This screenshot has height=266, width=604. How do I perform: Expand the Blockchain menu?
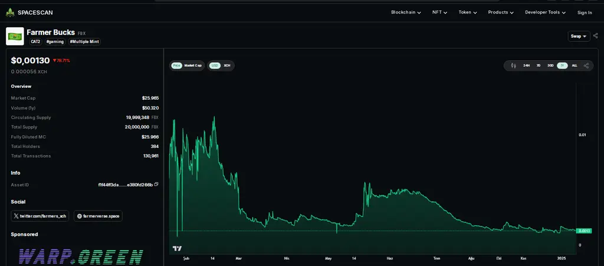406,12
